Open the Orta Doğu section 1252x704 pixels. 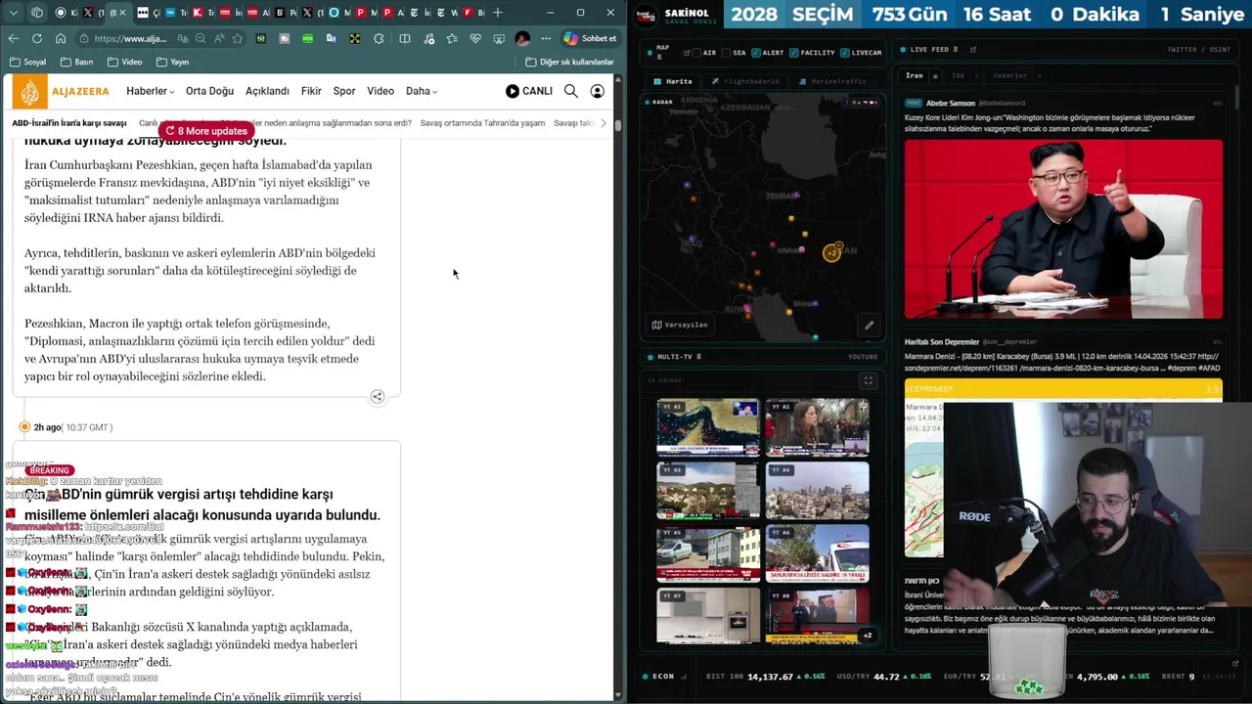coord(209,91)
